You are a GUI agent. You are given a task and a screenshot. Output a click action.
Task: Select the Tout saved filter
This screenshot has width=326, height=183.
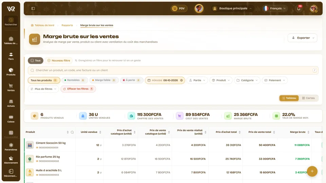[36, 61]
